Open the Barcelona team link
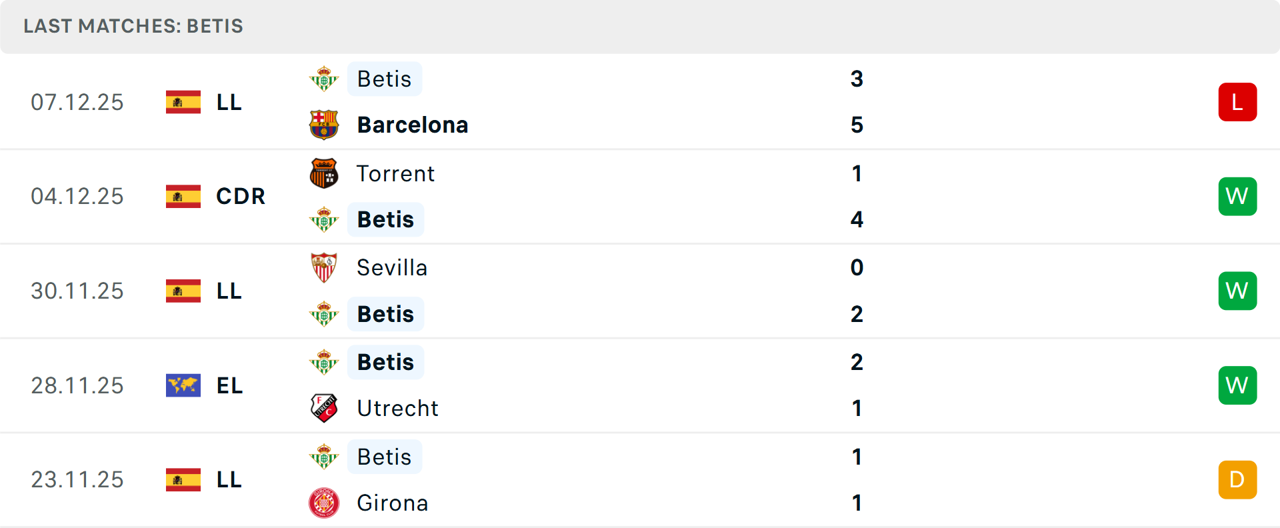 coord(413,125)
